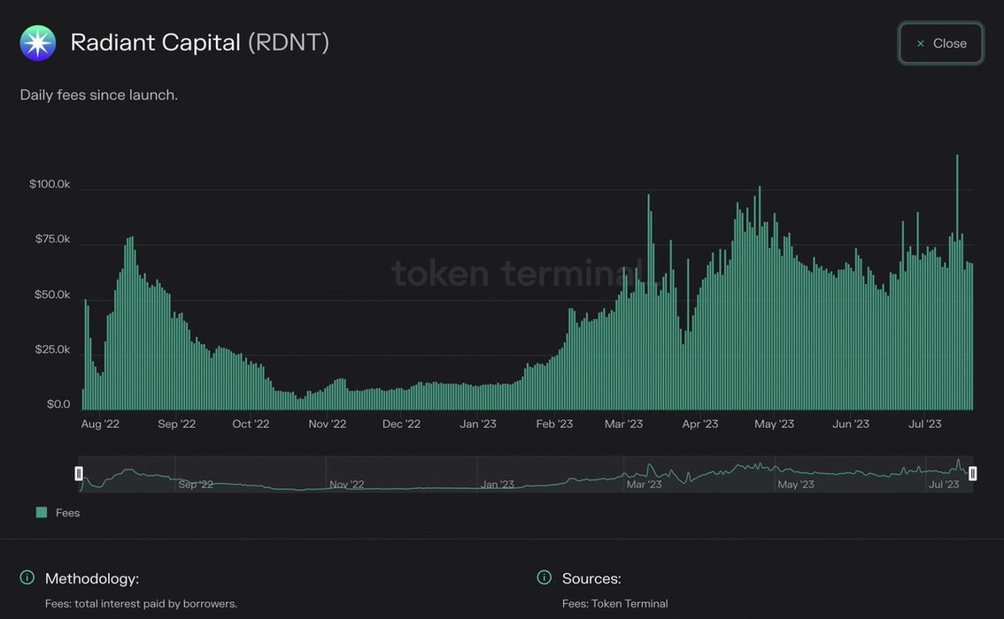Close the Radiant Capital chart panel
1004x619 pixels.
940,43
